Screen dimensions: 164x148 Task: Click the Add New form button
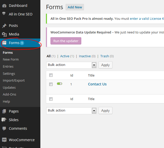75,7
